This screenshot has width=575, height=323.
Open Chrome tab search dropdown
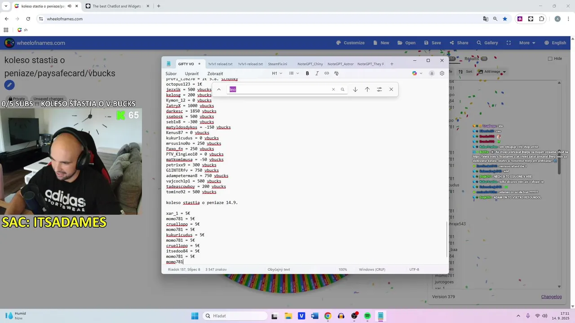tap(6, 6)
